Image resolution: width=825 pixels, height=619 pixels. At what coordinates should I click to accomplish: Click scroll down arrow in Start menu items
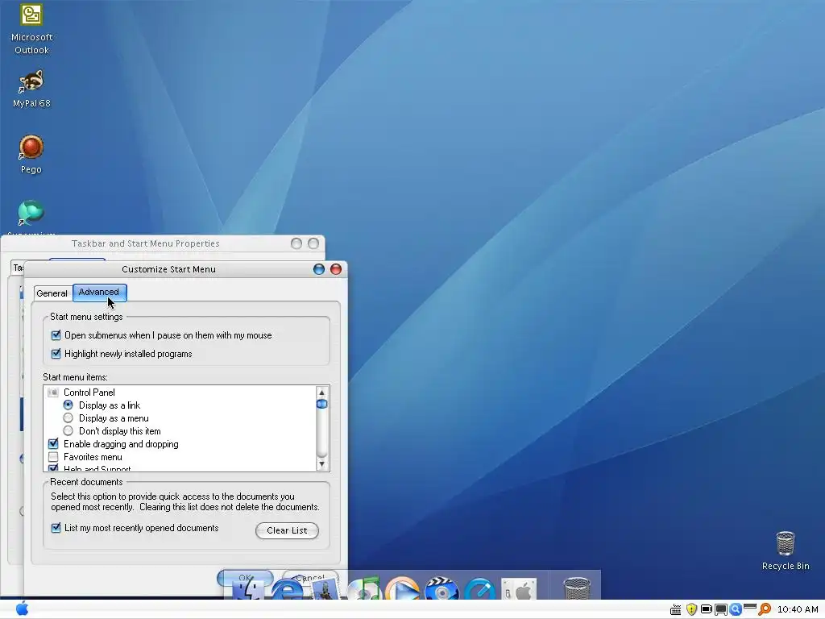click(321, 463)
